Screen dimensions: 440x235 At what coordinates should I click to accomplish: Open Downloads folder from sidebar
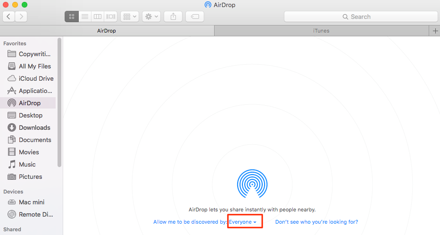click(x=29, y=127)
